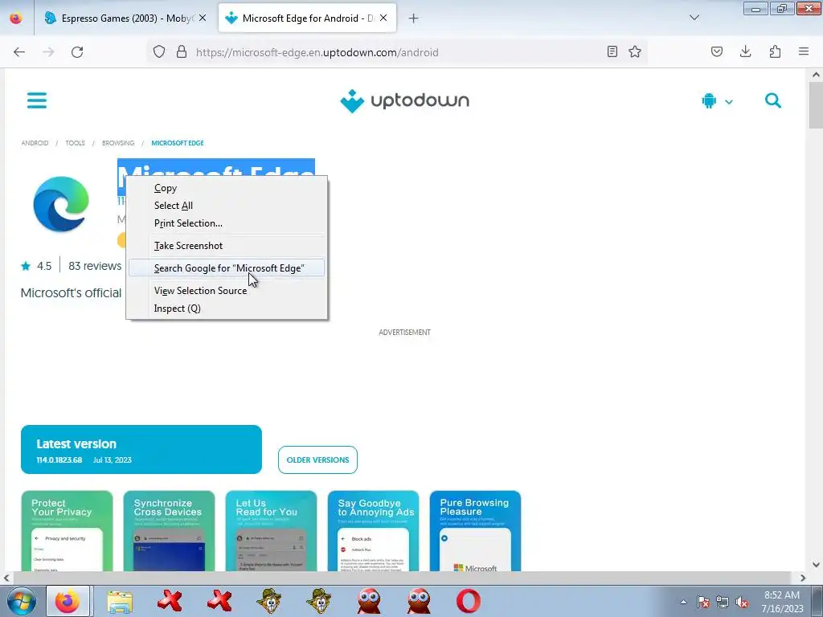Click Print Selection... menu entry
Screen dimensions: 823x617
point(227,223)
